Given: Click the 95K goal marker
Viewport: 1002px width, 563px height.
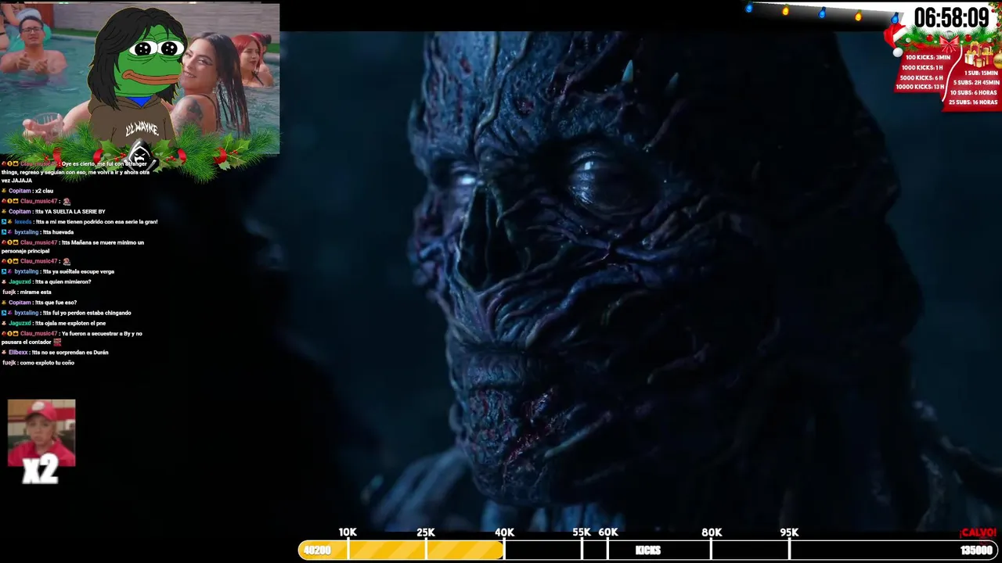Looking at the screenshot, I should (789, 532).
